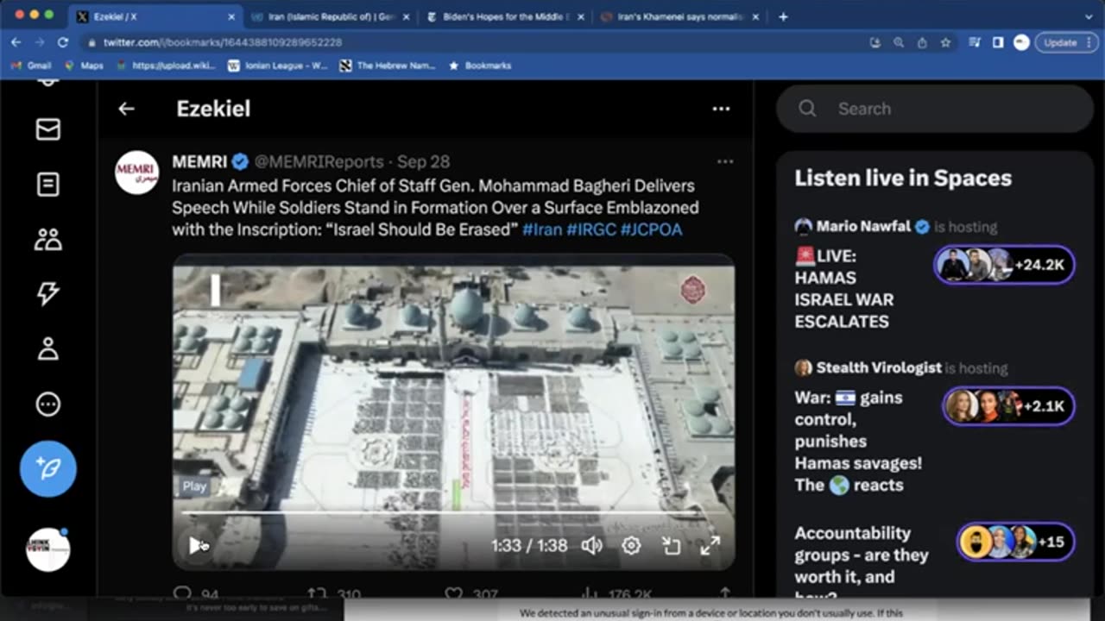Open Gmail bookmark

tap(32, 66)
